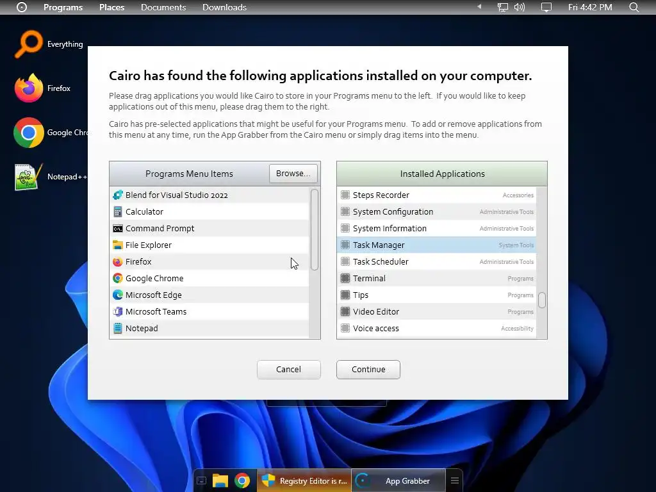Image resolution: width=656 pixels, height=492 pixels.
Task: Switch to App Grabber taskbar item
Action: click(x=398, y=480)
